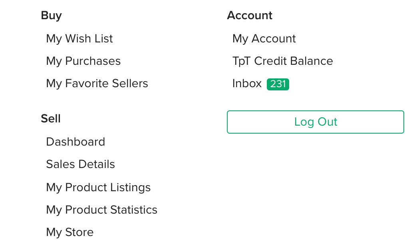The height and width of the screenshot is (244, 405).
Task: Check TpT Credit Balance
Action: coord(282,61)
